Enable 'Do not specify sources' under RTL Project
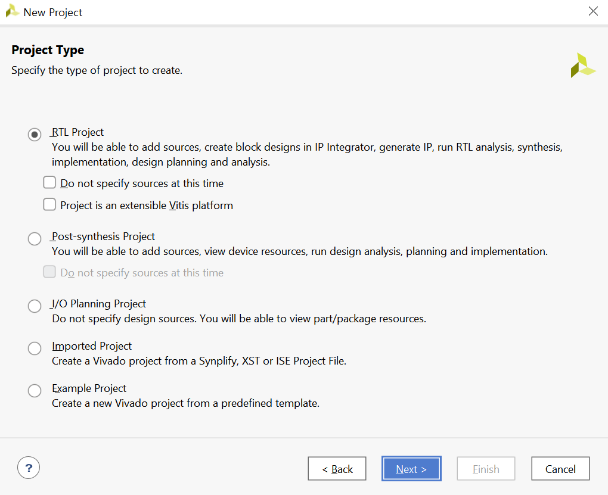The height and width of the screenshot is (495, 608). click(x=49, y=182)
